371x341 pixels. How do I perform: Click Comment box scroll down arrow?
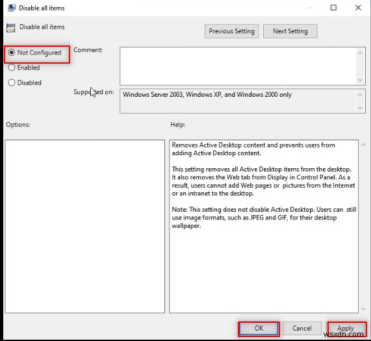[360, 80]
